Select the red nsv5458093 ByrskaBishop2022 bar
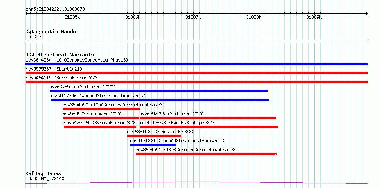This screenshot has height=188, width=380. pyautogui.click(x=209, y=127)
